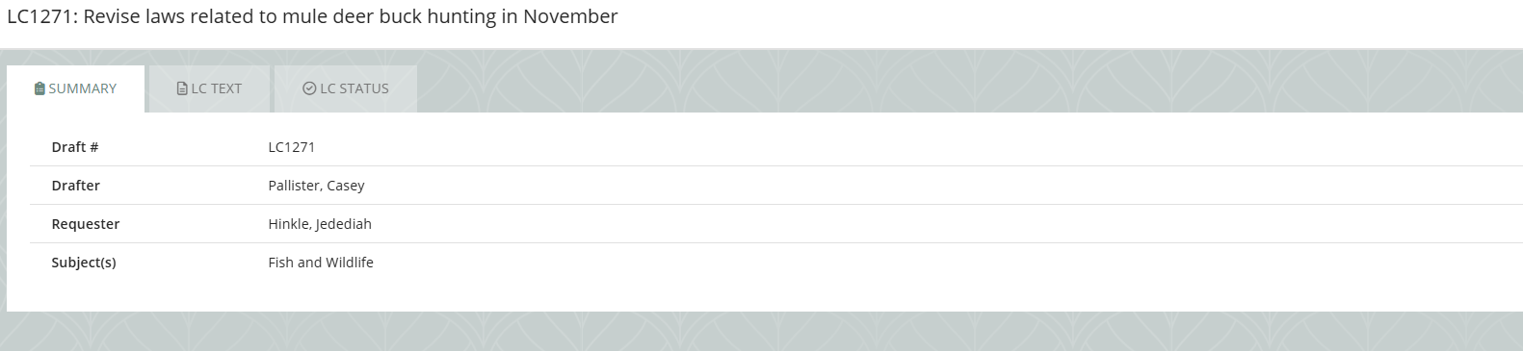The width and height of the screenshot is (1523, 351).
Task: Select drafter name Pallister, Casey
Action: pyautogui.click(x=316, y=186)
